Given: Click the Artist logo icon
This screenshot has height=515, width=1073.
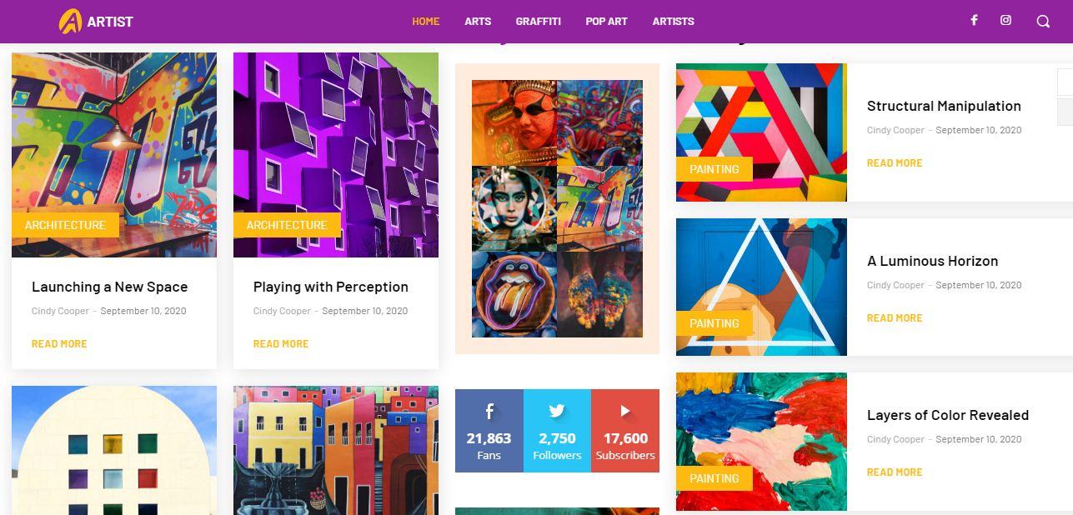Looking at the screenshot, I should click(x=70, y=21).
